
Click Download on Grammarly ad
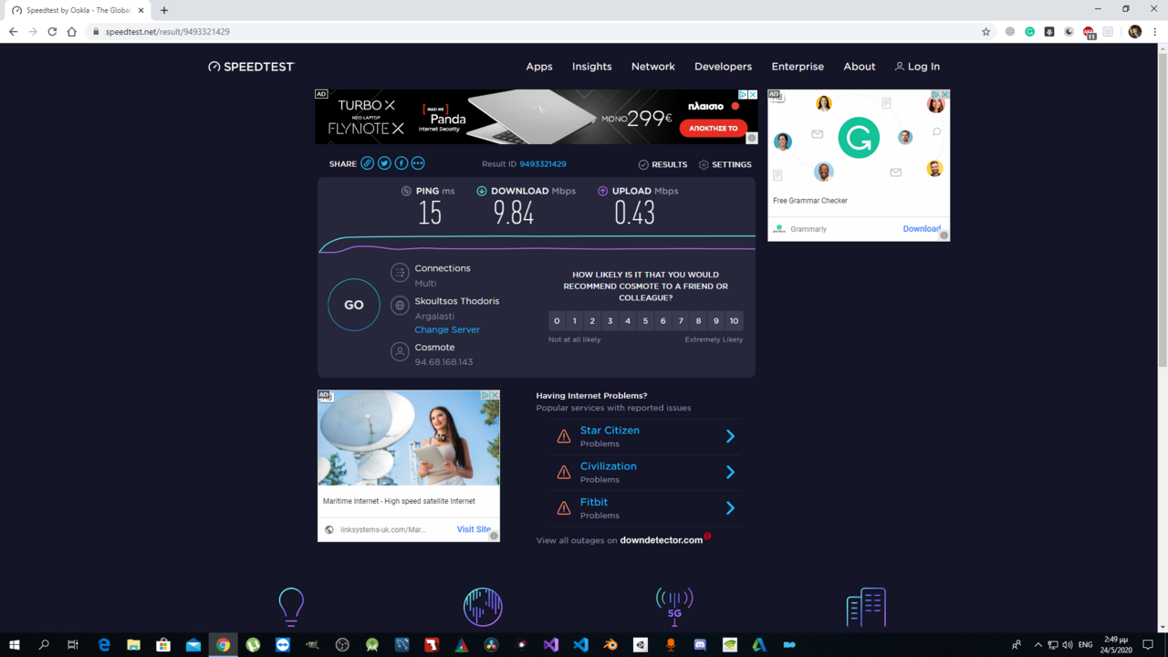click(922, 229)
